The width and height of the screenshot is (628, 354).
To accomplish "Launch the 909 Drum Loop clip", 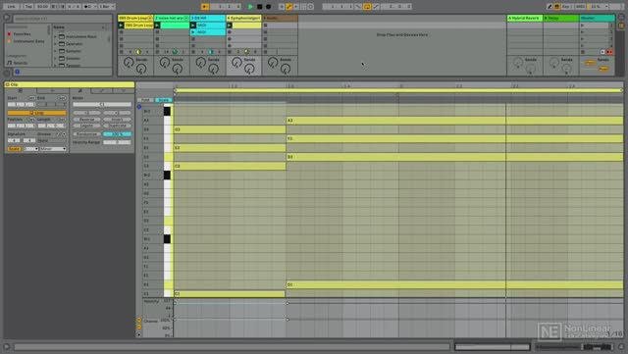I will [x=121, y=25].
